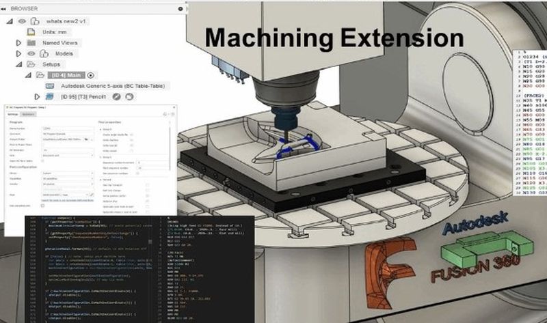Open the Unit dropdown in NC Program dialog

tap(68, 156)
